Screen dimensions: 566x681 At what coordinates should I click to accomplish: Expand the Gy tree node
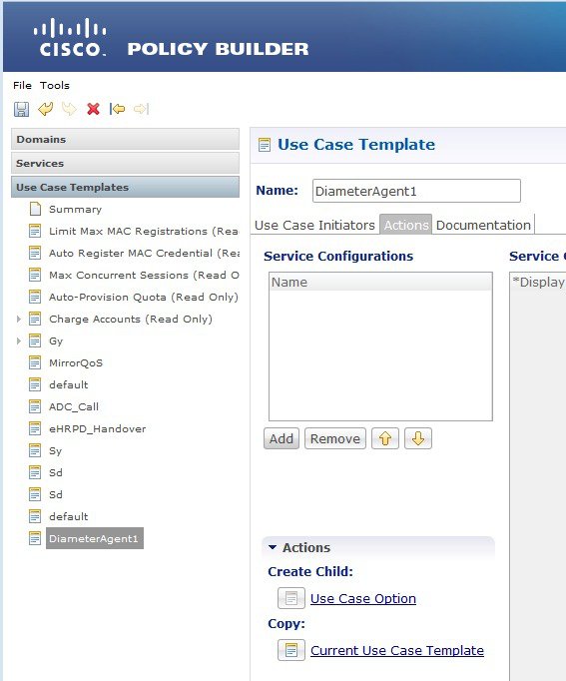pyautogui.click(x=19, y=340)
